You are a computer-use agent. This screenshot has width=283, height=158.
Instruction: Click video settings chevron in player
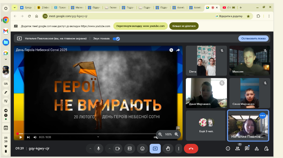pyautogui.click(x=98, y=137)
